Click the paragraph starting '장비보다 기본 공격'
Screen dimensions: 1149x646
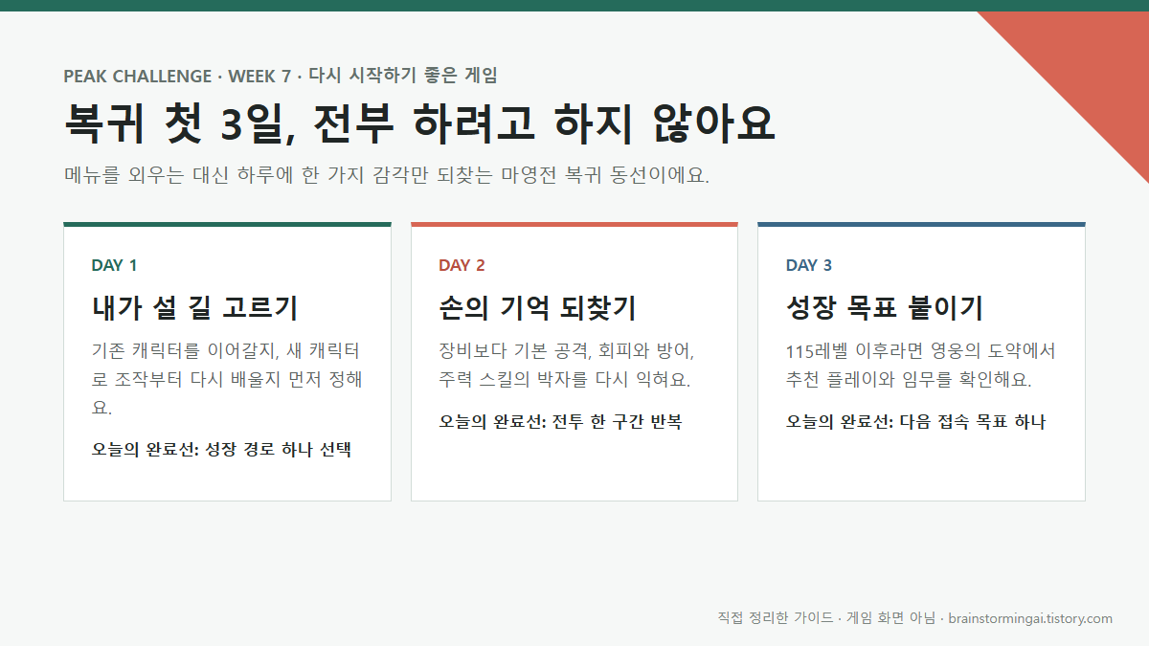tap(567, 365)
